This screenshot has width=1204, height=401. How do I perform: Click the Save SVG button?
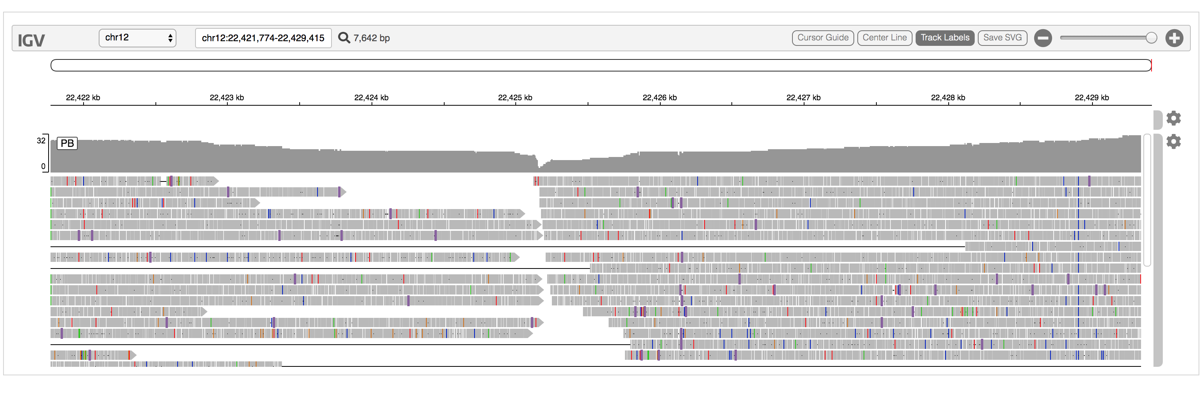1002,38
